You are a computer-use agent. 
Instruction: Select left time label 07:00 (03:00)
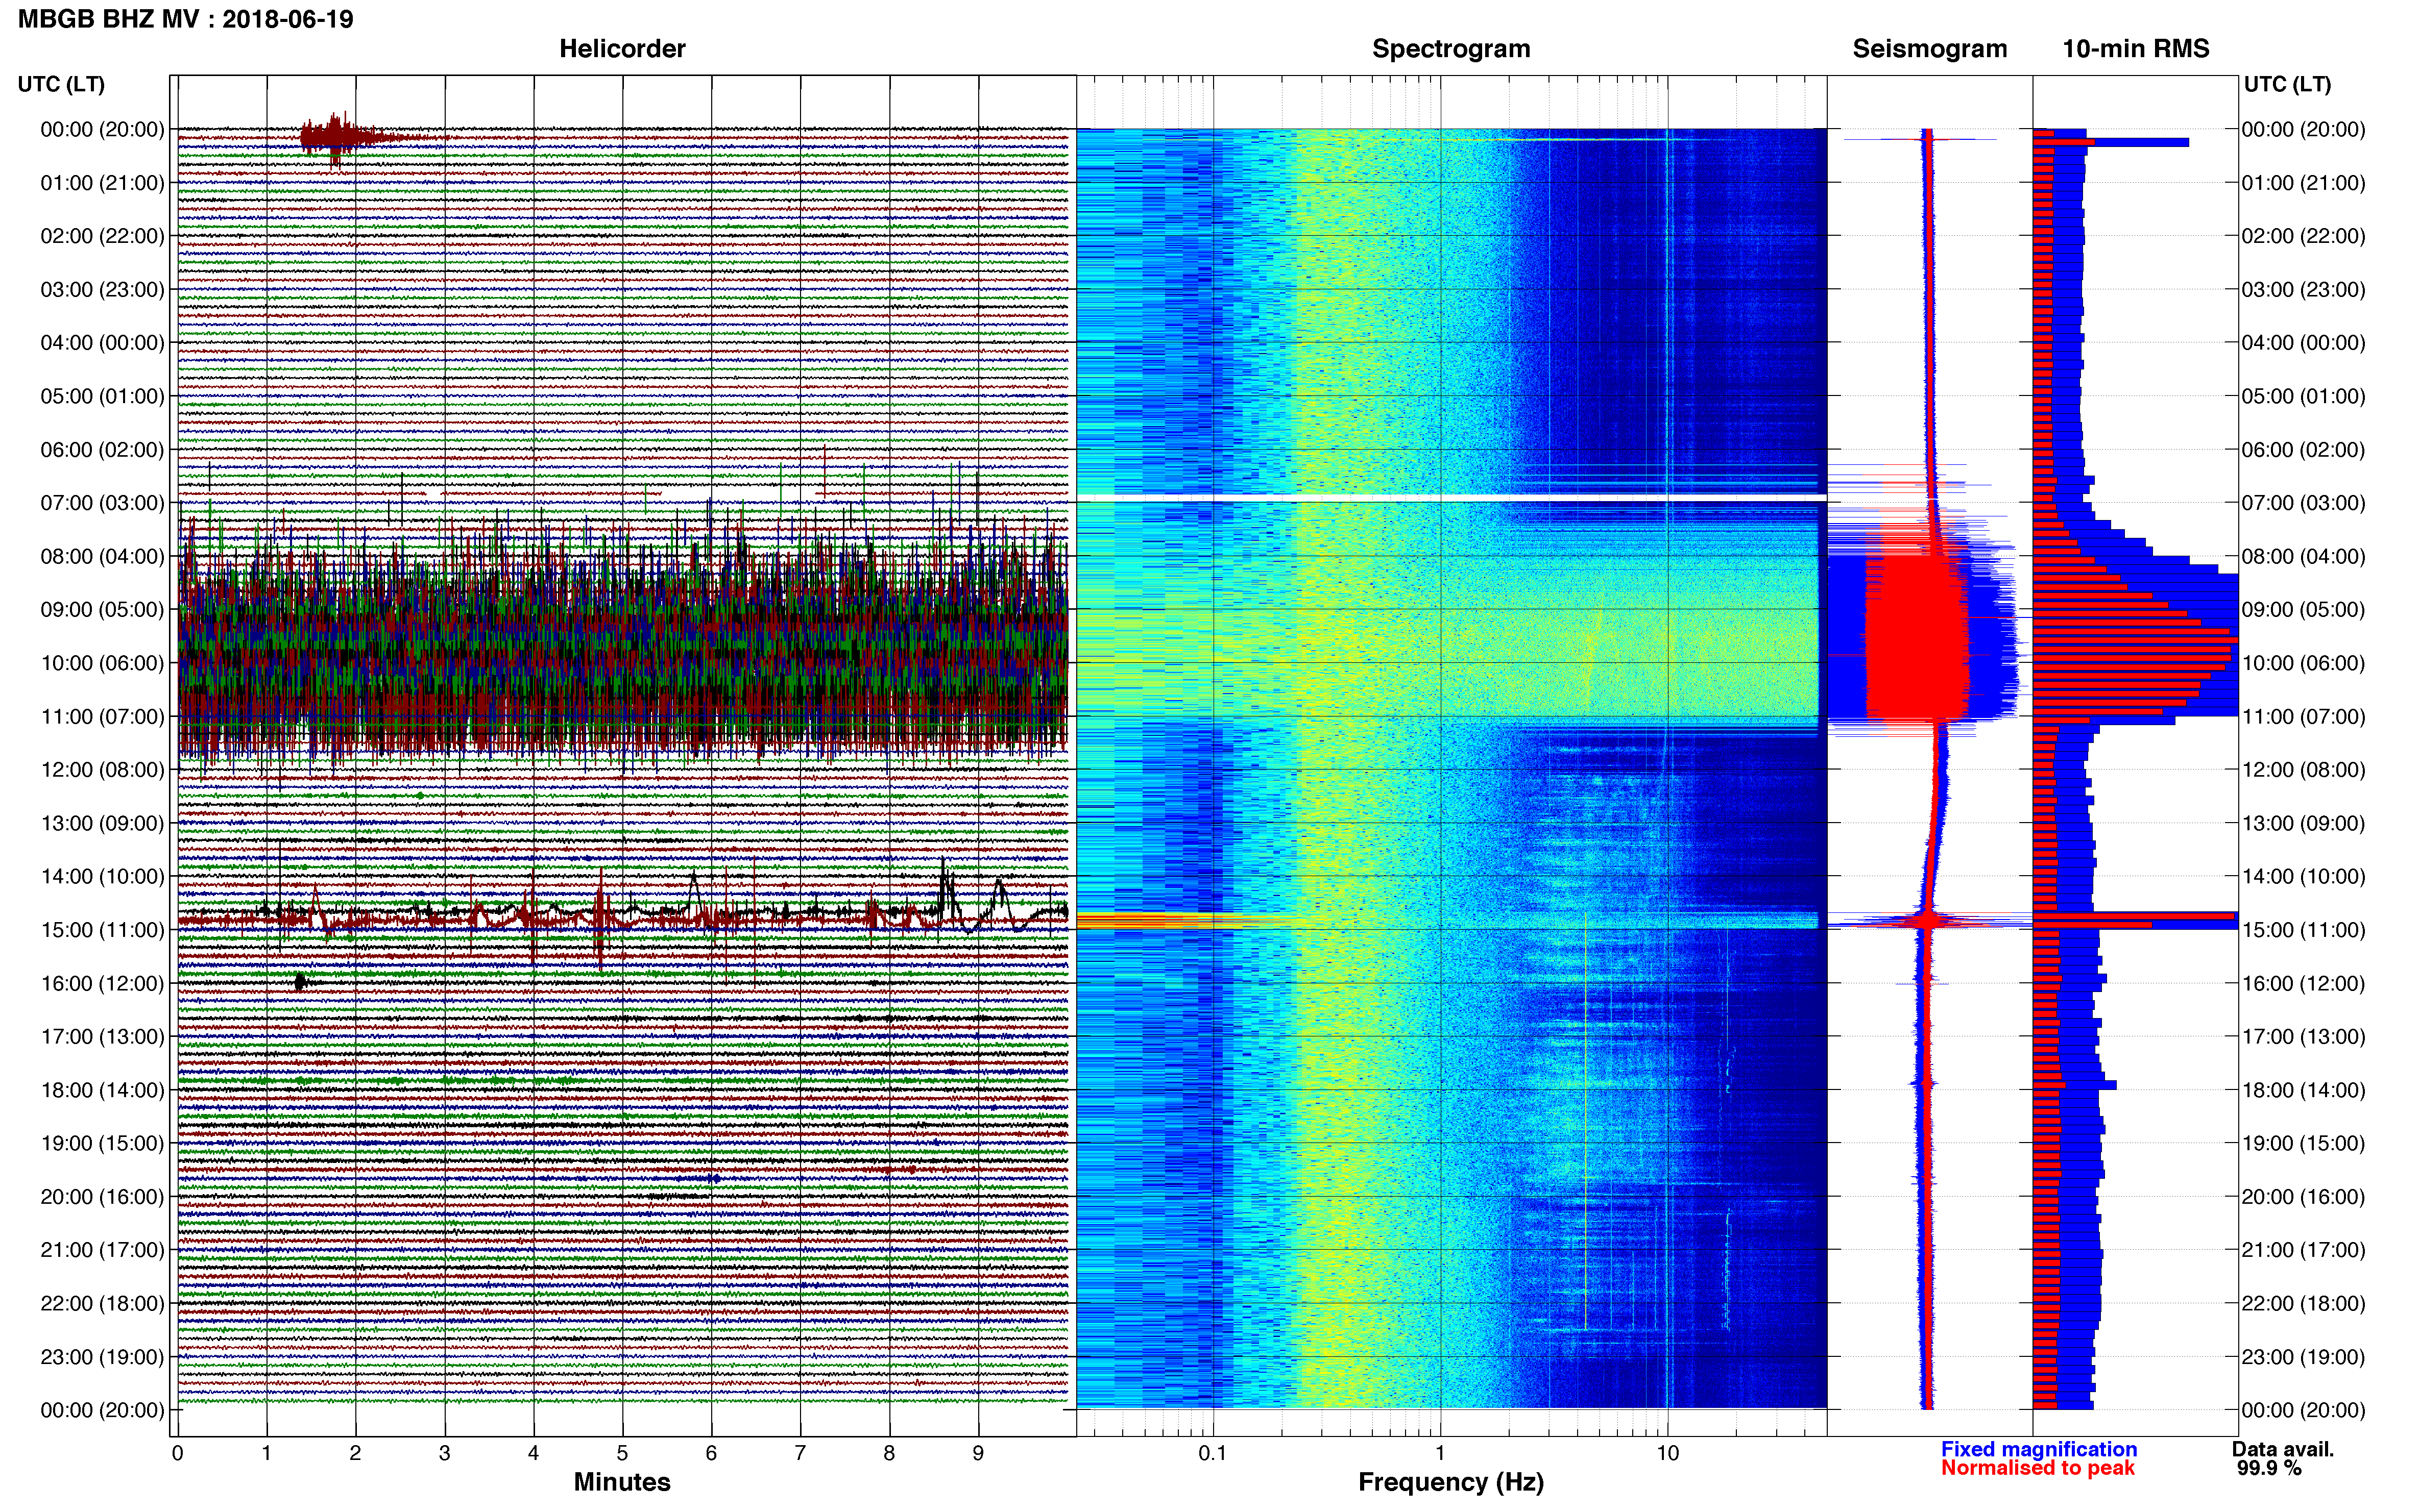(x=102, y=503)
